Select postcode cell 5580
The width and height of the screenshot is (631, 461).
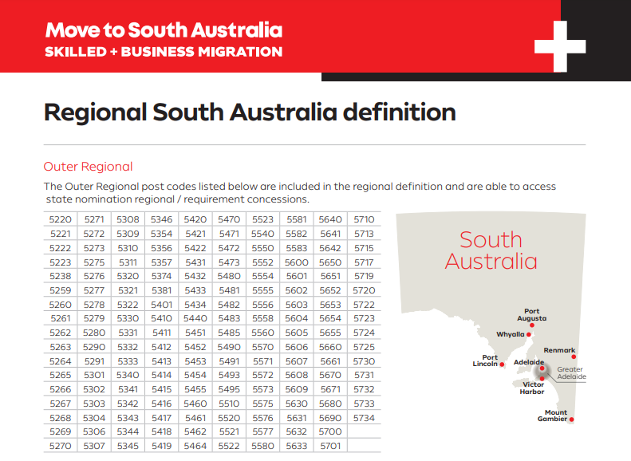(262, 446)
